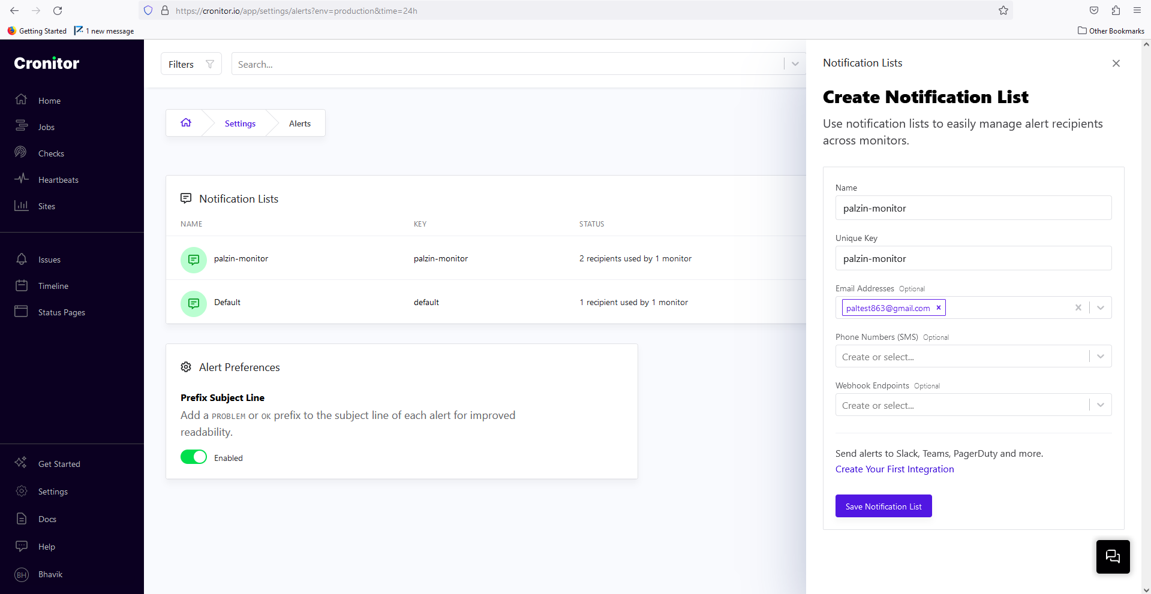1151x594 pixels.
Task: Click the Name input field
Action: pos(973,208)
